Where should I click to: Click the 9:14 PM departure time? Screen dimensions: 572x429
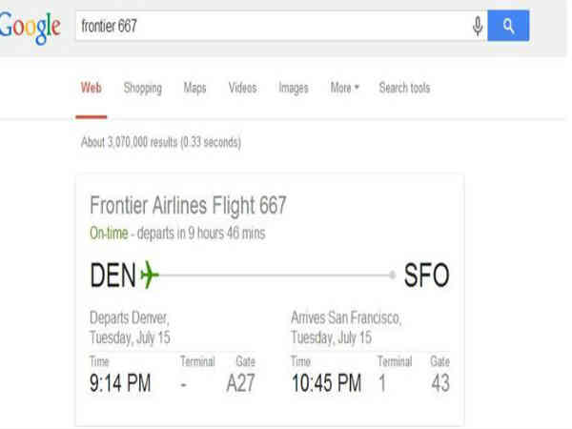(119, 384)
